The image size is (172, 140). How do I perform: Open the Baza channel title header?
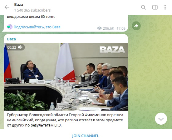(x=19, y=5)
